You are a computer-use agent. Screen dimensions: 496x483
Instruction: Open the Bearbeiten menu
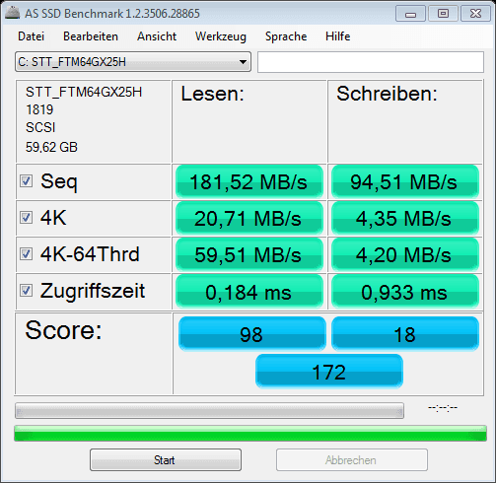91,36
